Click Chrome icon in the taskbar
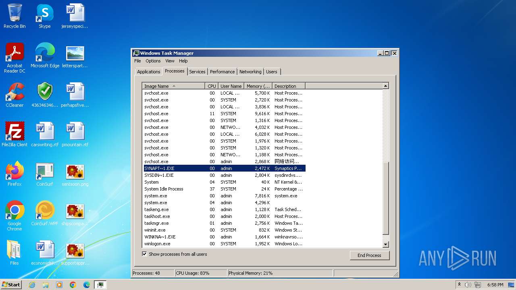516x290 pixels. [73, 285]
